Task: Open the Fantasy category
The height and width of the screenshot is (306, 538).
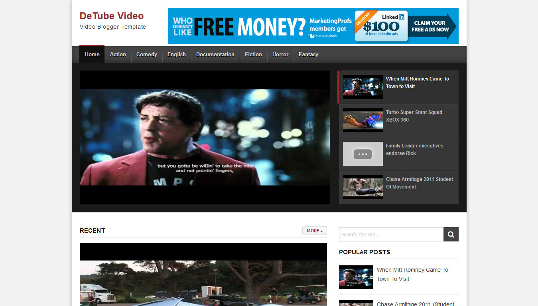Action: tap(308, 54)
